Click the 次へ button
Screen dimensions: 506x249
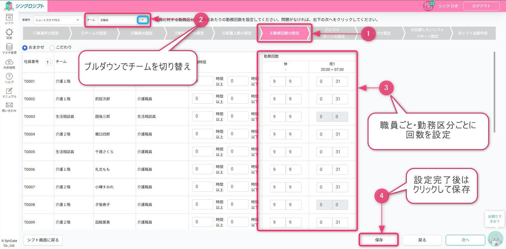[465, 240]
